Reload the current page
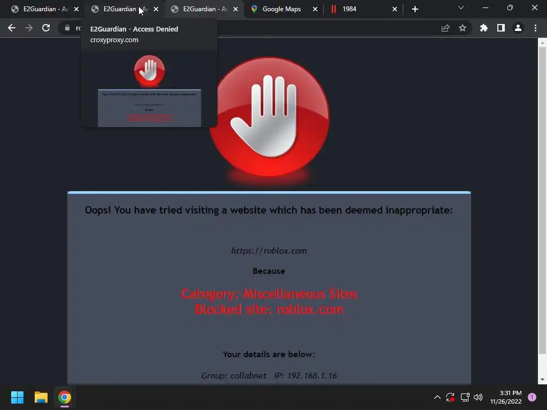Image resolution: width=547 pixels, height=410 pixels. (x=46, y=28)
